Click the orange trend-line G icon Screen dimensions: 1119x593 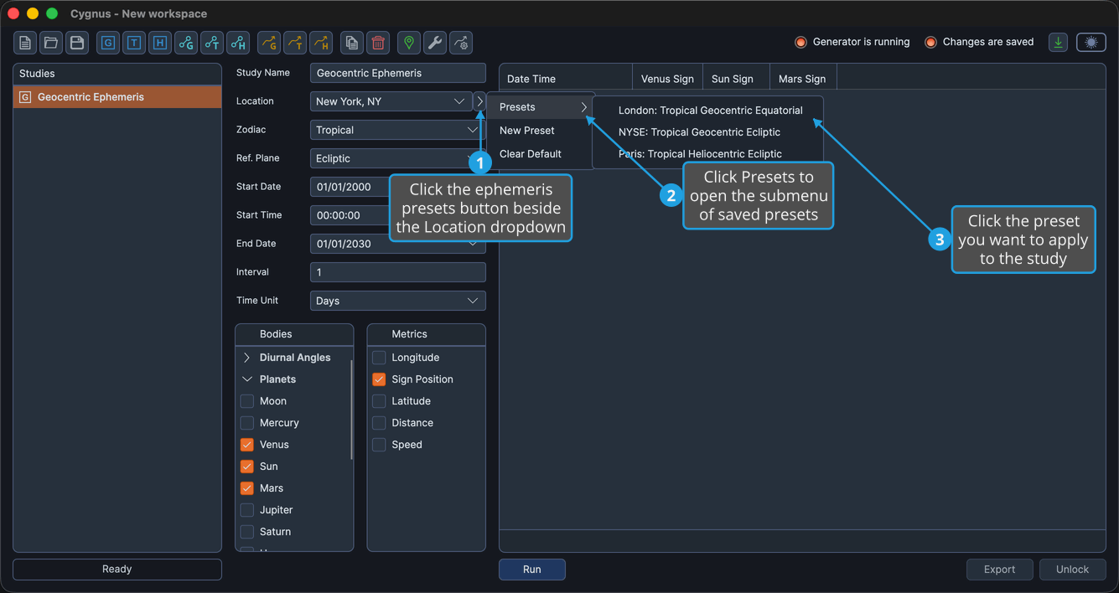pos(268,43)
